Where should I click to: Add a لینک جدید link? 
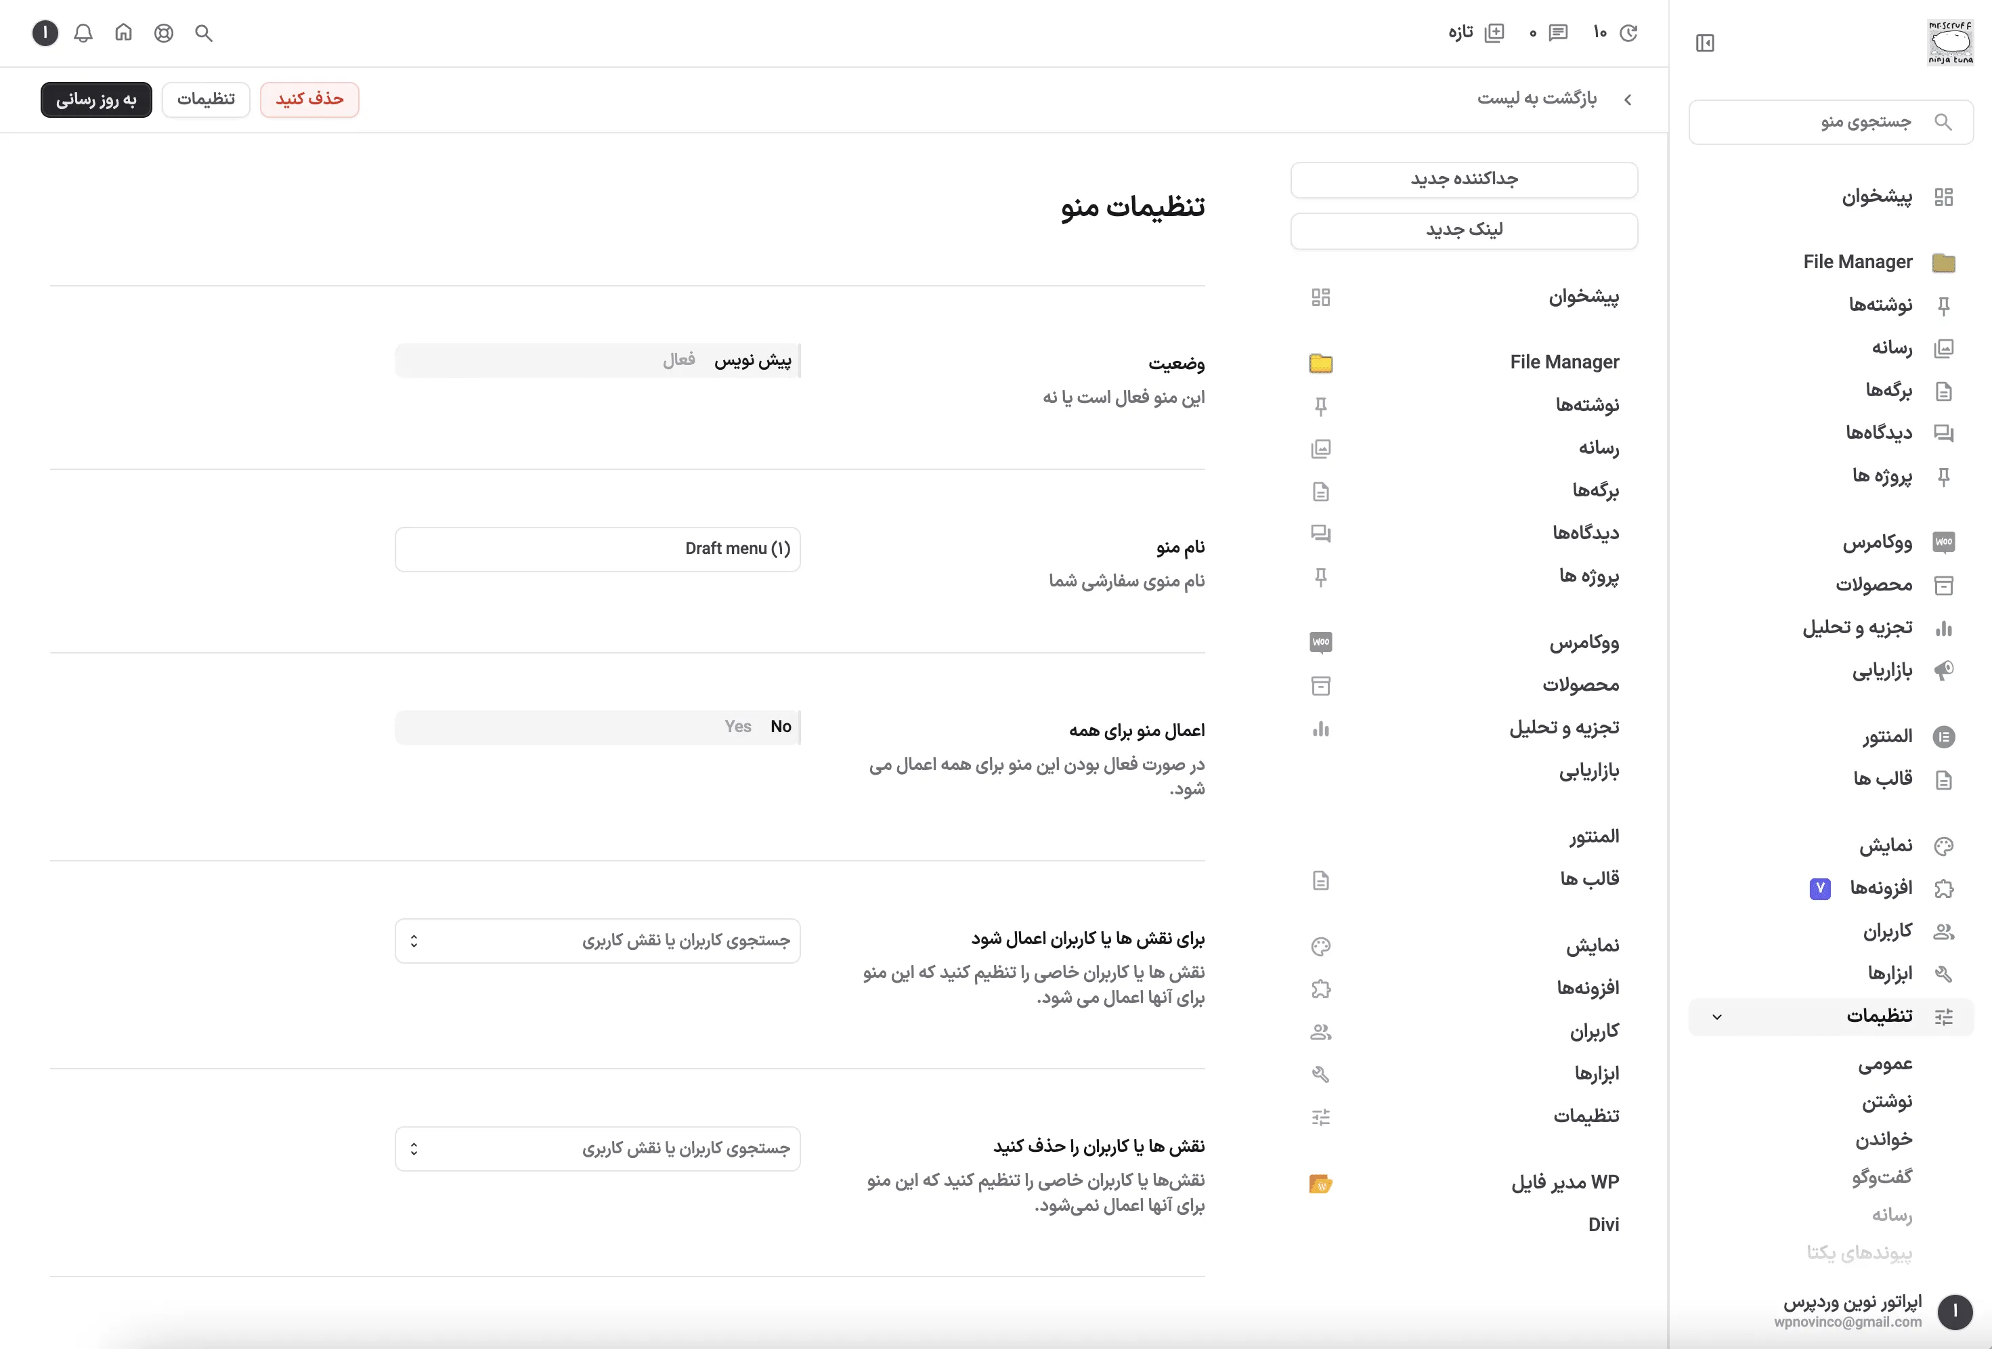[x=1464, y=230]
